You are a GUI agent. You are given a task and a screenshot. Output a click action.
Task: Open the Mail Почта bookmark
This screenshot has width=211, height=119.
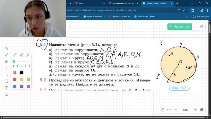point(145,17)
